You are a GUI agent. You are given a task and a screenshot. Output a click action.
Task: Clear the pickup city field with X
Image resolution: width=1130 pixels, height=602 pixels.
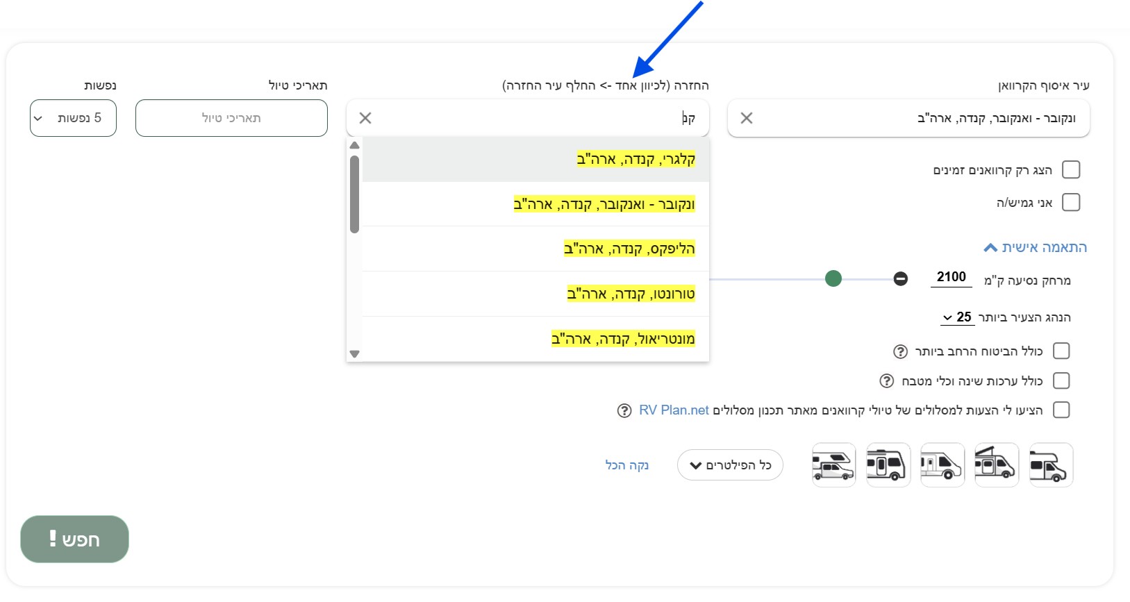(x=747, y=118)
